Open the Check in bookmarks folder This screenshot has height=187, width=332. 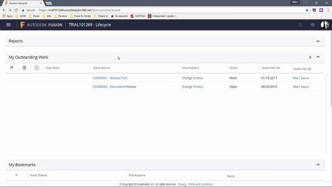[x=101, y=16]
